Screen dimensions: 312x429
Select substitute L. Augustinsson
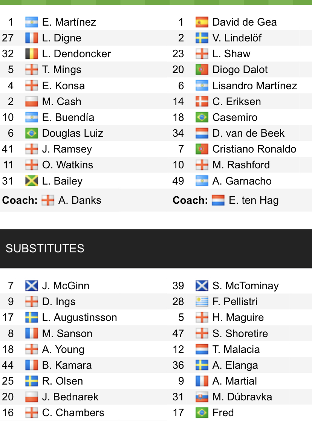pos(79,318)
